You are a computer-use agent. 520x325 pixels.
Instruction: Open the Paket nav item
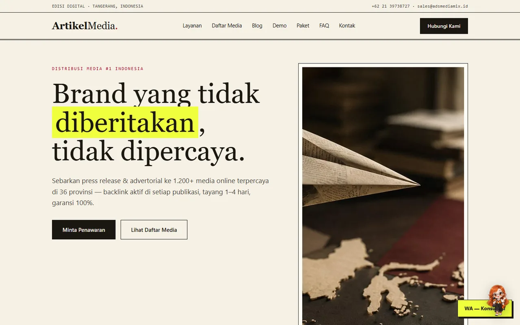pos(303,26)
